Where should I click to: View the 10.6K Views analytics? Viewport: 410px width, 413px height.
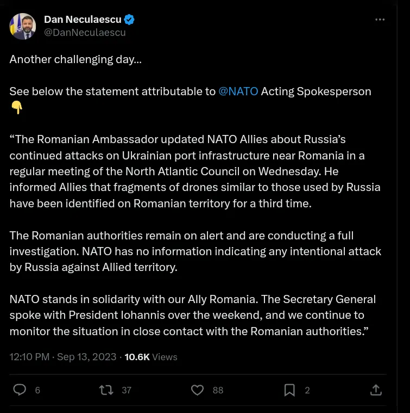pos(151,357)
